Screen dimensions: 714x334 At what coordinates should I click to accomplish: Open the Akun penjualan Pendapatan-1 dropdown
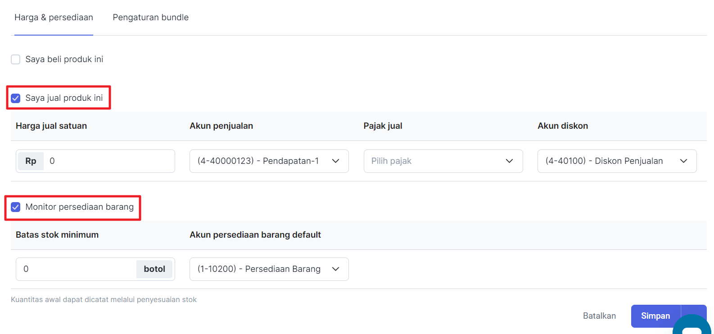(x=269, y=161)
